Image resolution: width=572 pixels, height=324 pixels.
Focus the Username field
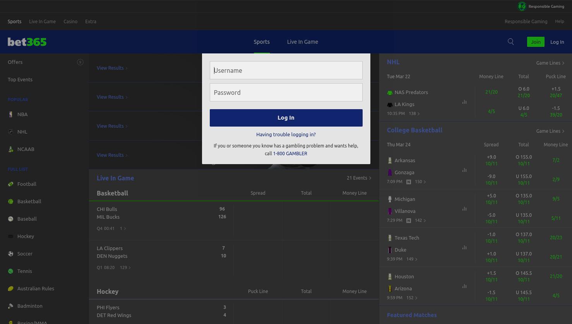pos(286,70)
